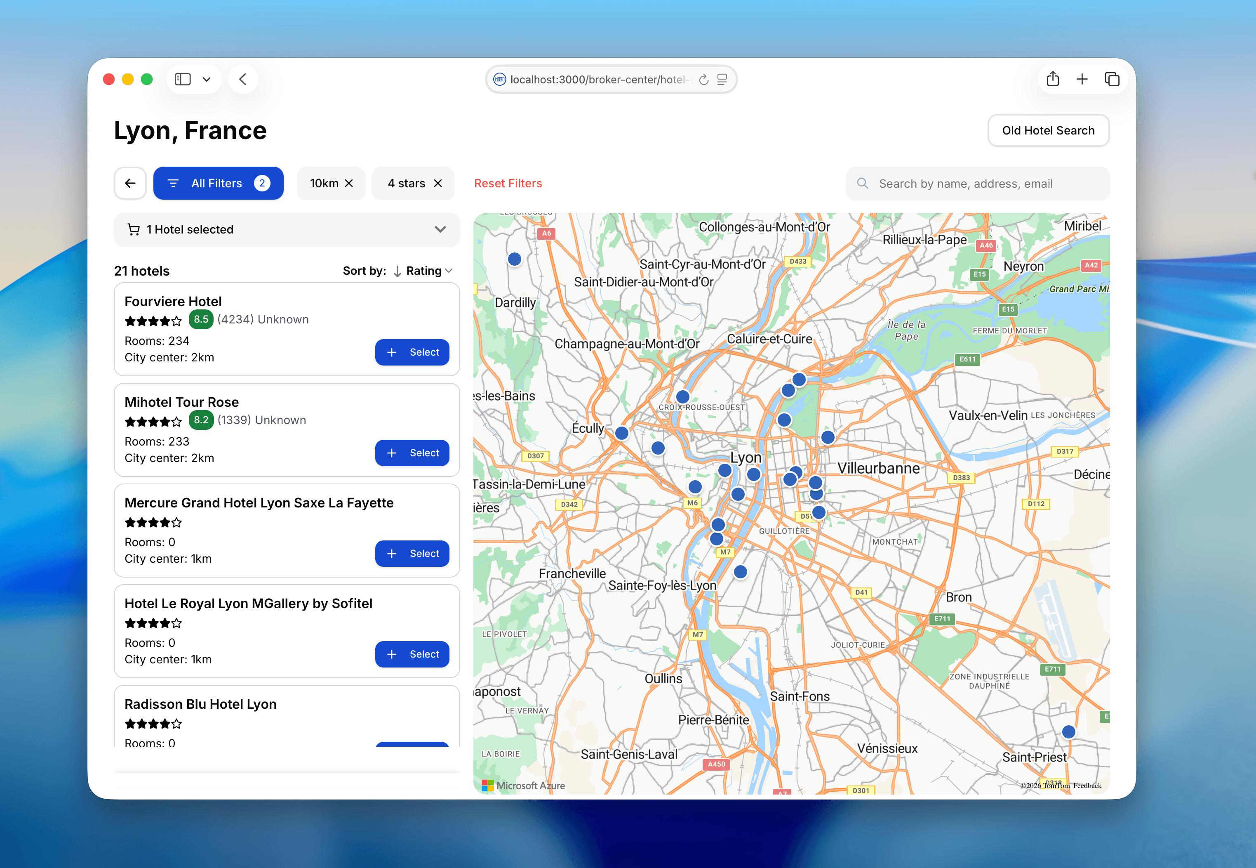Click the Fourviere Hotel title
The image size is (1256, 868).
173,301
